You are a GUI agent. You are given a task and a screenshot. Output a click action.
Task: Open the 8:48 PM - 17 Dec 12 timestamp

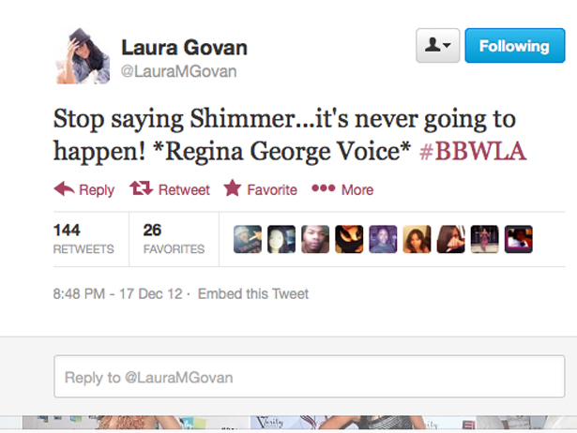click(118, 294)
